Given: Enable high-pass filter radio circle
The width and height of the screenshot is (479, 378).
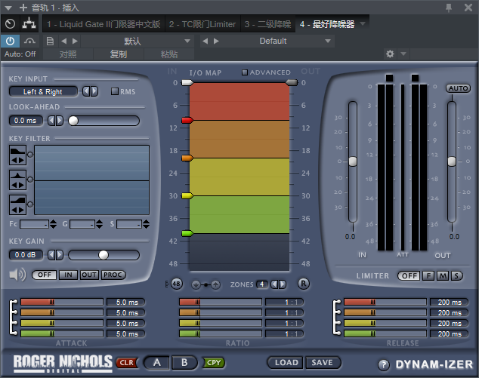Looking at the screenshot, I should tap(30, 204).
